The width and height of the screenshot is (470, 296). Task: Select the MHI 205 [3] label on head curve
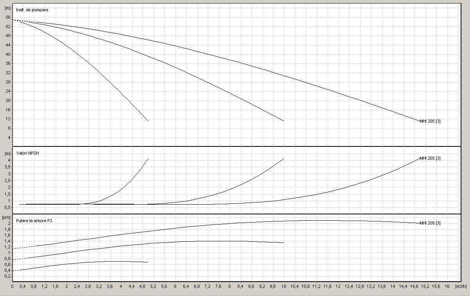pos(430,121)
